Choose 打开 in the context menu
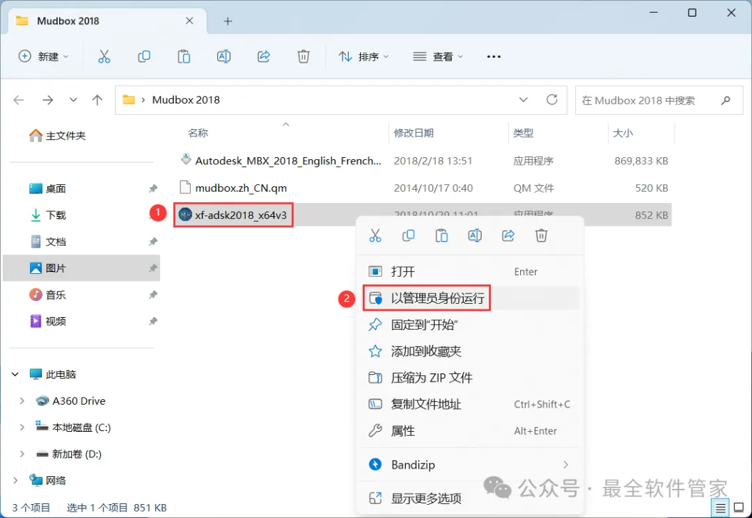 470,271
